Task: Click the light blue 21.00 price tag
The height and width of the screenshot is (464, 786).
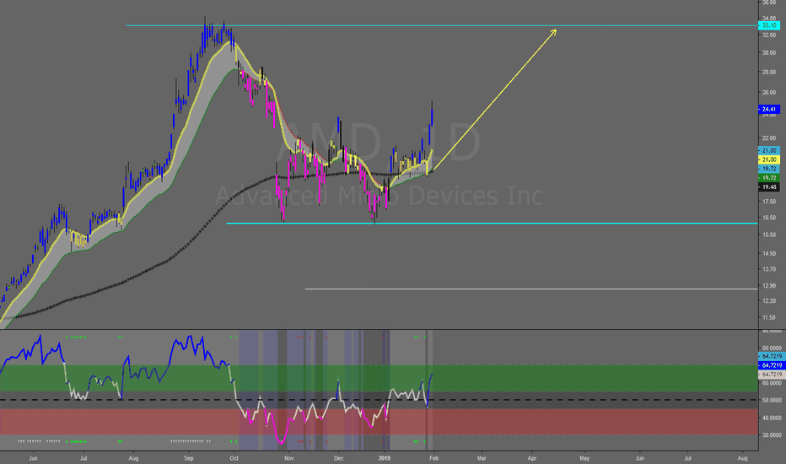Action: point(769,150)
